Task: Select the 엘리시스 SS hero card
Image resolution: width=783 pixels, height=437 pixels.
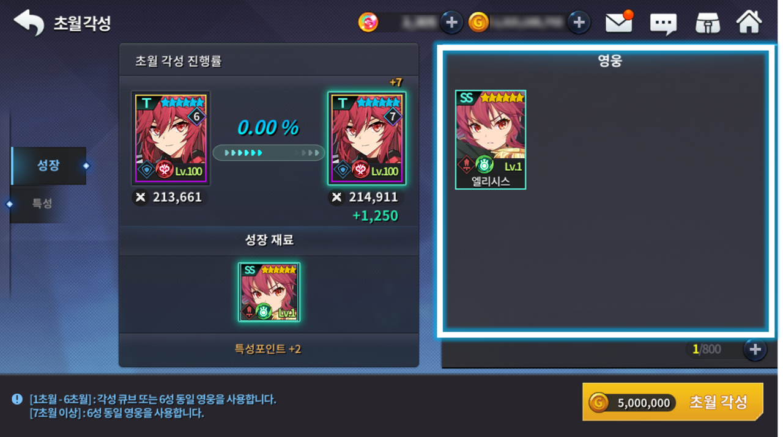Action: point(491,140)
